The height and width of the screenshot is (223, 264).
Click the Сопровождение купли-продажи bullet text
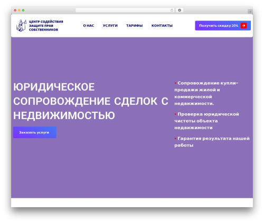[206, 93]
